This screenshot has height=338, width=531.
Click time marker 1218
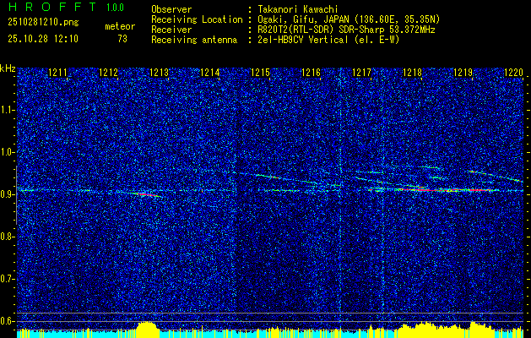tap(412, 73)
